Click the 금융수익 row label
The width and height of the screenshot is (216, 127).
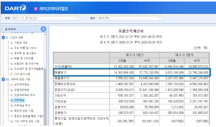(60, 107)
